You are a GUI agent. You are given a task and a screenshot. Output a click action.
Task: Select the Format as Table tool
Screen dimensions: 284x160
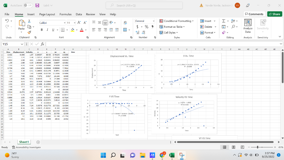tap(172, 27)
